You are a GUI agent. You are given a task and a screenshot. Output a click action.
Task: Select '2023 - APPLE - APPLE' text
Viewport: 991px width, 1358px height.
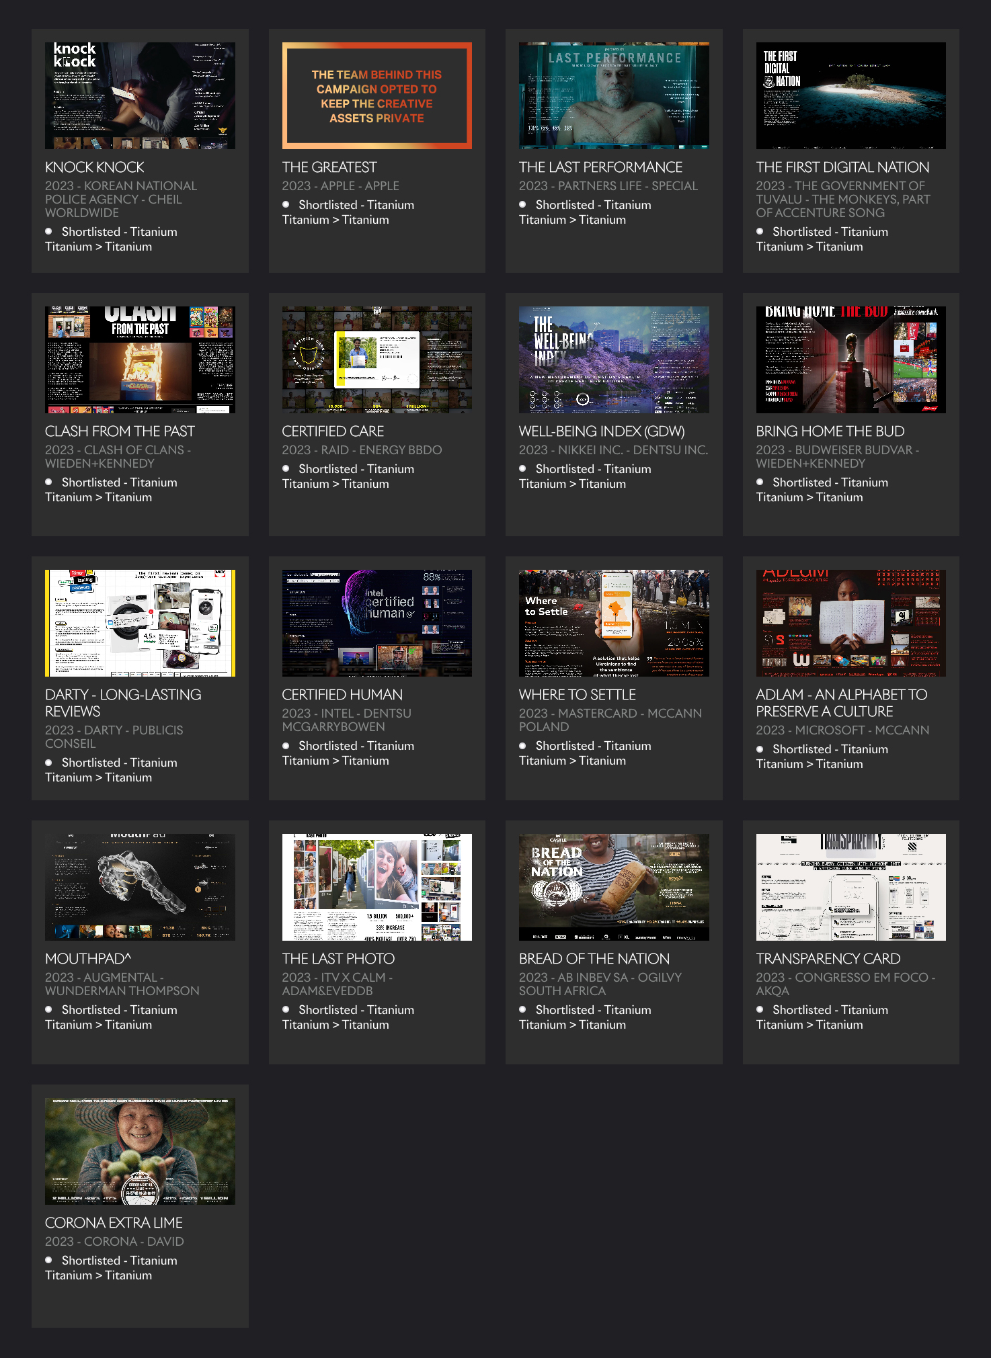(340, 186)
